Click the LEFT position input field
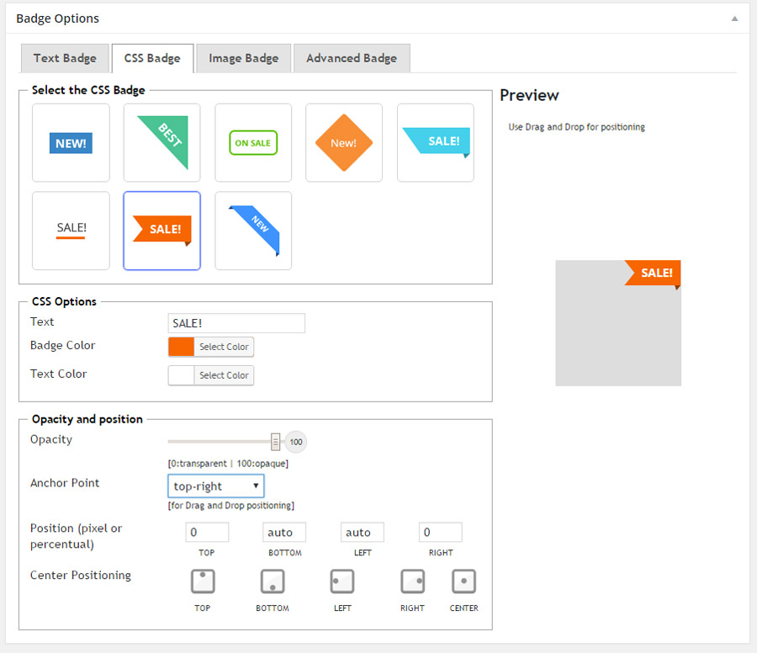 (x=362, y=533)
